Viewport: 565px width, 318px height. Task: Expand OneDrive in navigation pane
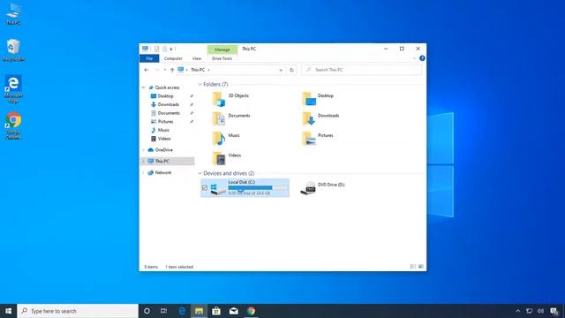143,150
